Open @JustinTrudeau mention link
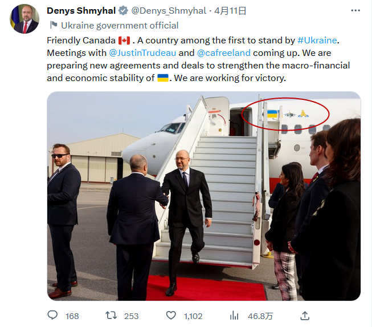The image size is (372, 327). click(x=142, y=53)
